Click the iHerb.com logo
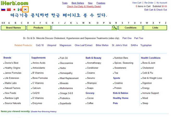The height and width of the screenshot is (118, 172). click(x=14, y=3)
